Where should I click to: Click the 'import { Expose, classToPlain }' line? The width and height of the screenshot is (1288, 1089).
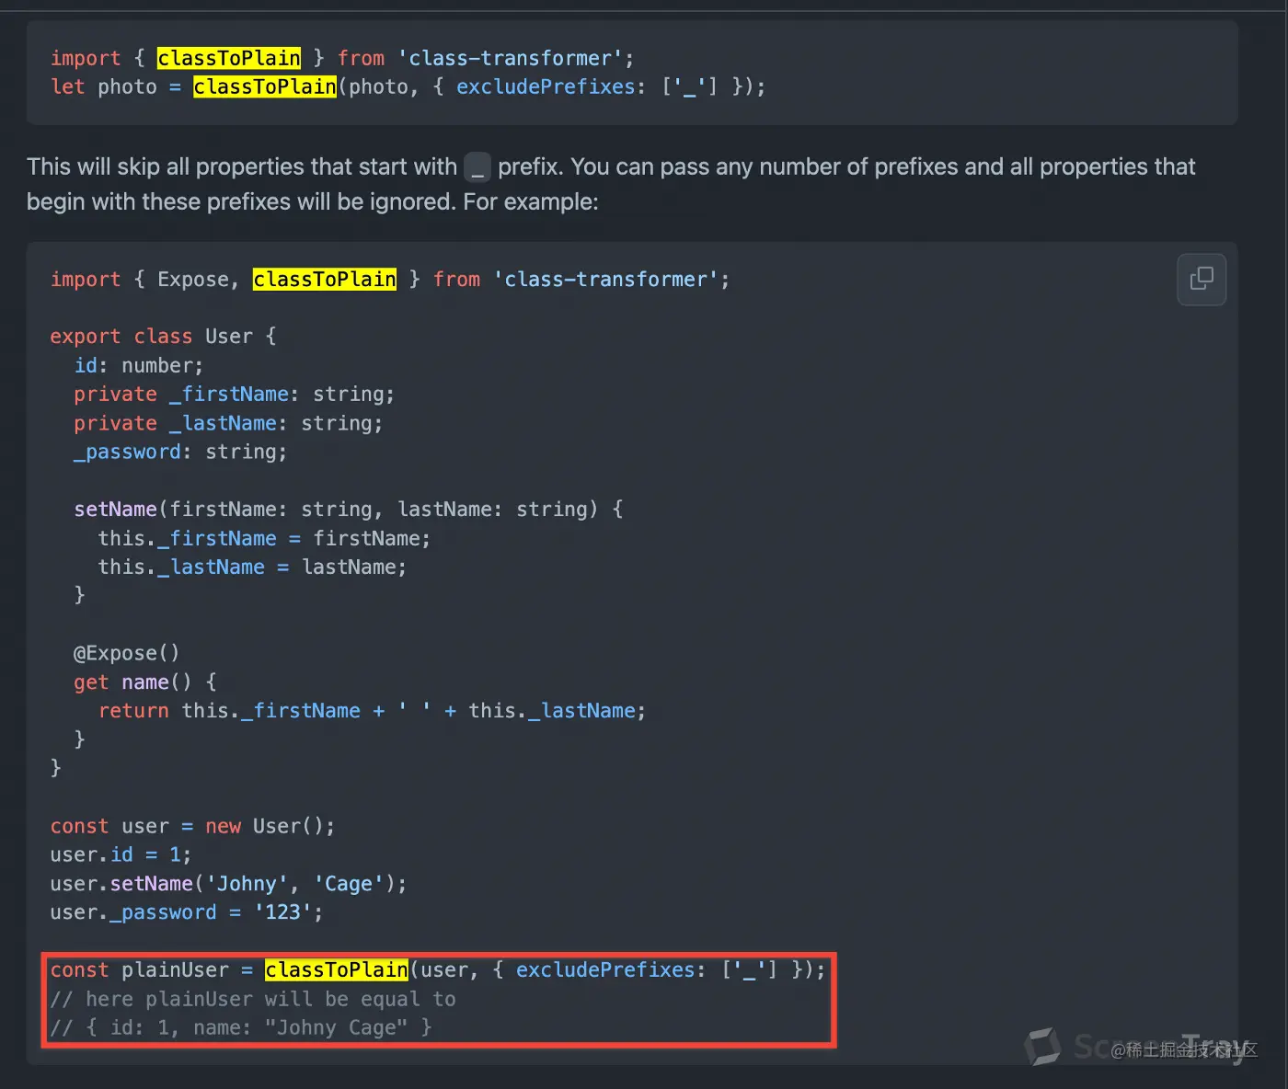tap(390, 280)
